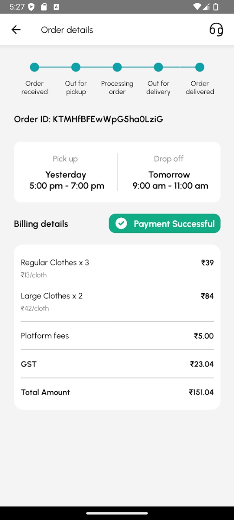Tap the Order delivered step circle
The height and width of the screenshot is (520, 234).
199,67
